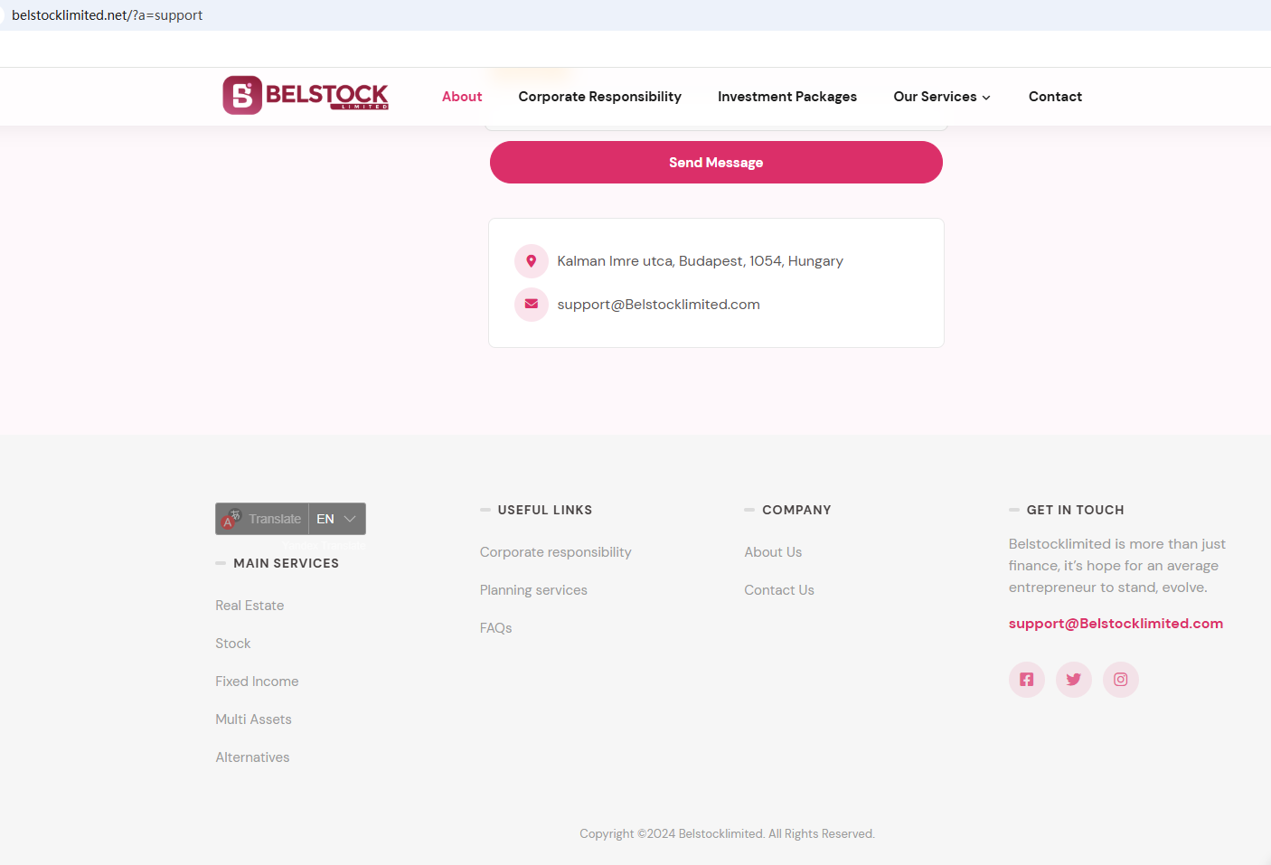Click the browser address bar URL

(107, 15)
